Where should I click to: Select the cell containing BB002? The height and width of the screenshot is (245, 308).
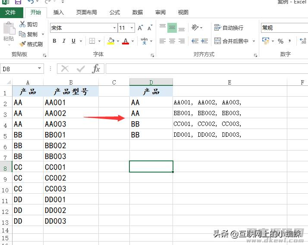(71, 146)
